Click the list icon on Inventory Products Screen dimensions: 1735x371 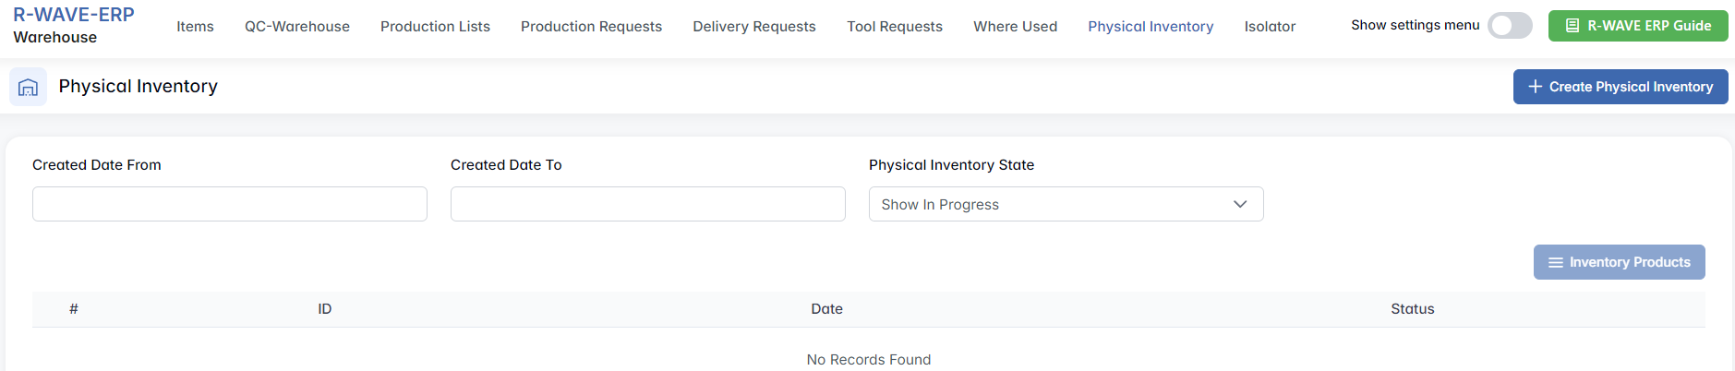[1555, 263]
